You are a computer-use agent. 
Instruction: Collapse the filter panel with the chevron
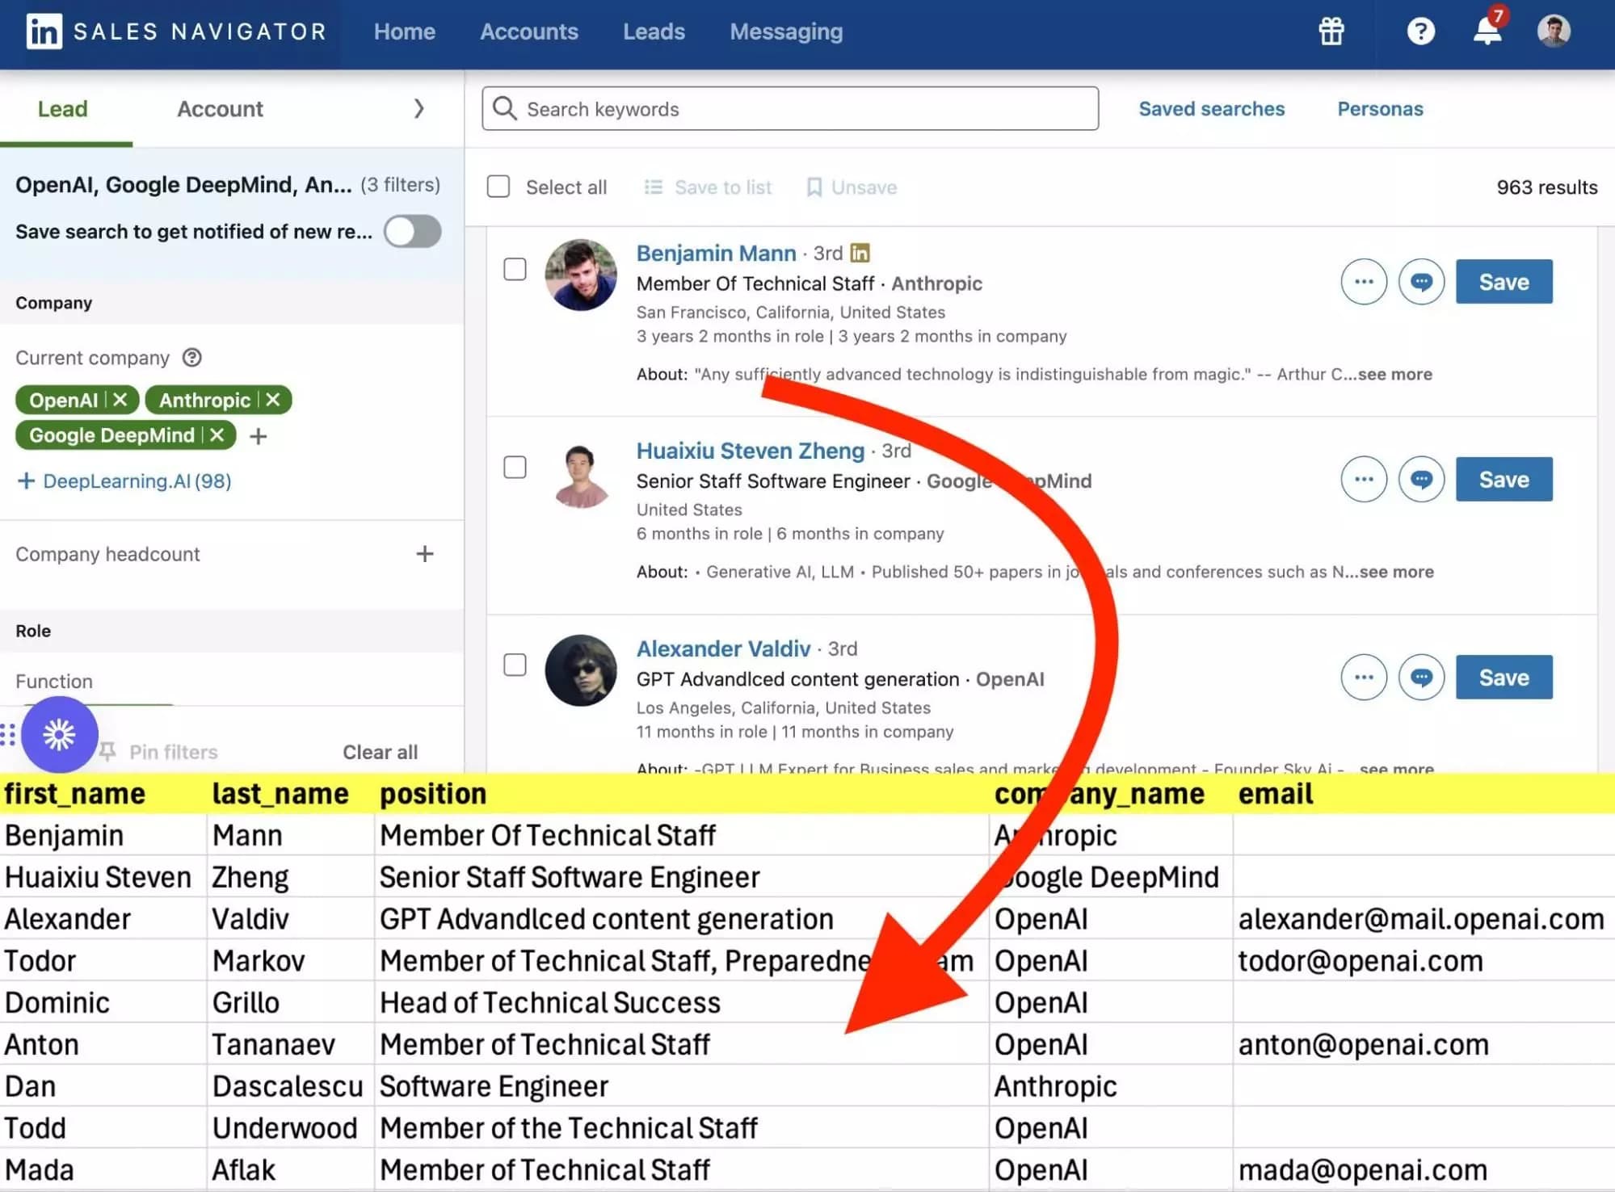tap(418, 108)
